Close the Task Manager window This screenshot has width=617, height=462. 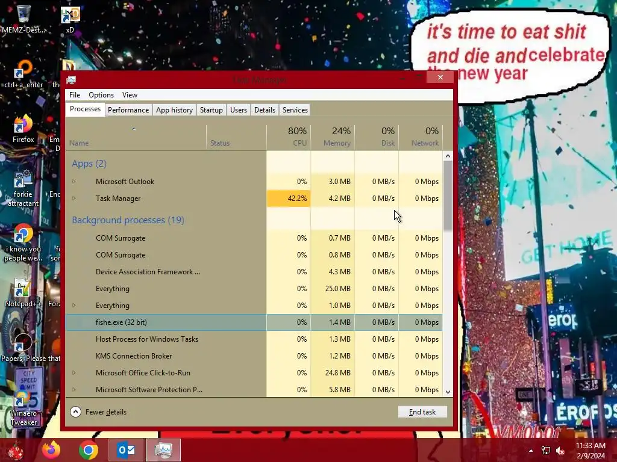(440, 78)
